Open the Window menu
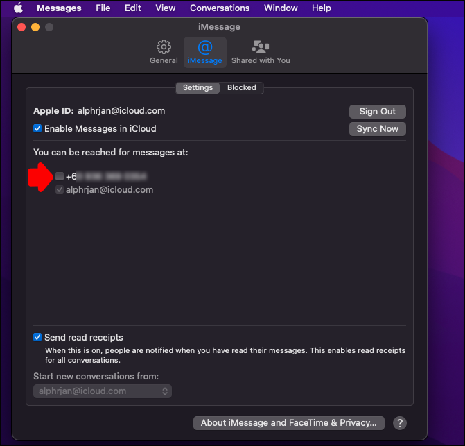 click(x=281, y=8)
